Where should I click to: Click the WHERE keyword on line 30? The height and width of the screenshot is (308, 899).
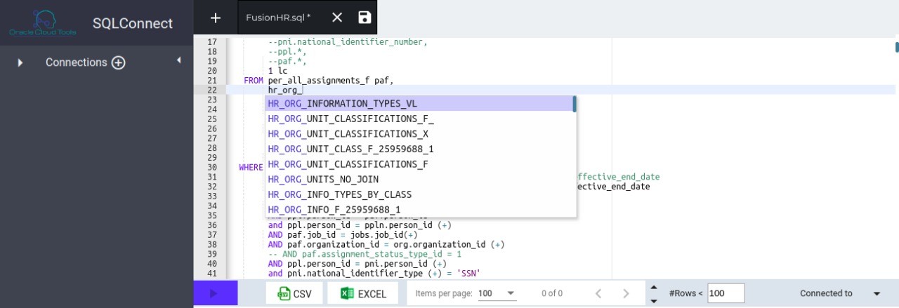point(251,168)
